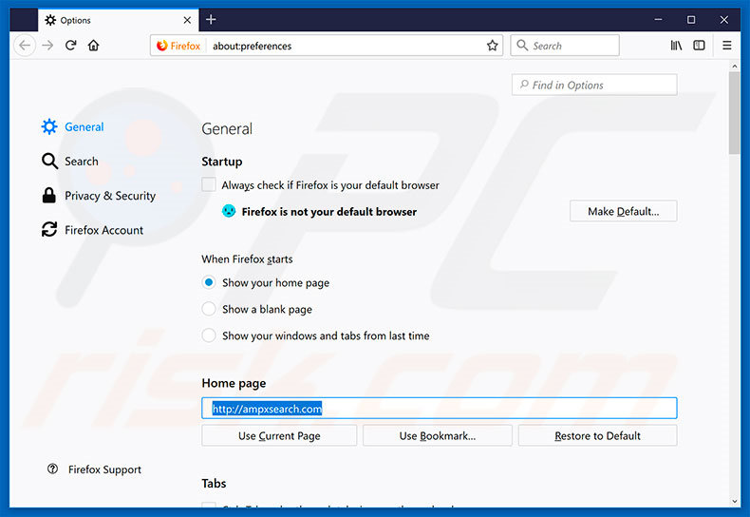750x517 pixels.
Task: Open the hamburger application menu
Action: (726, 46)
